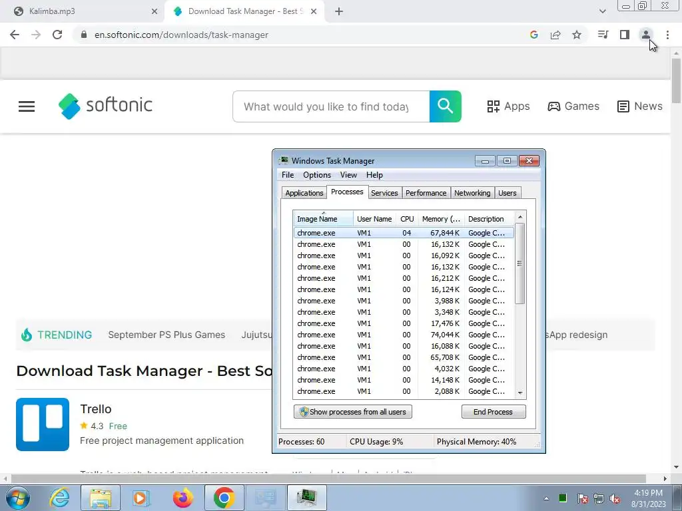Sort processes by Description column

point(489,219)
